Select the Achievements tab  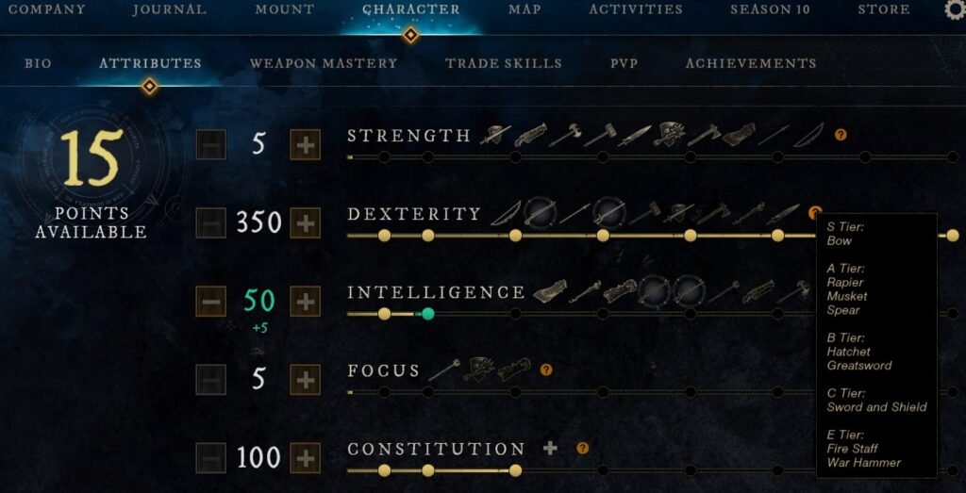(751, 63)
